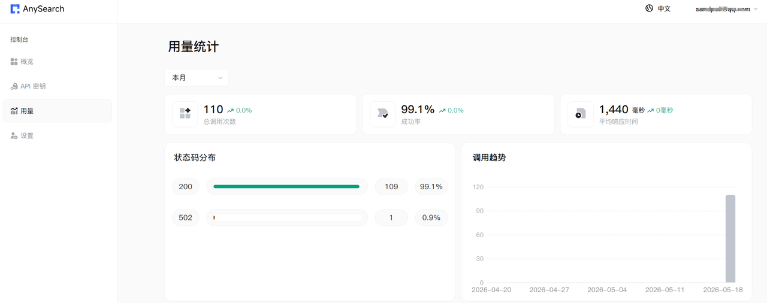Viewport: 767px width, 303px height.
Task: Click the 502 status progress bar
Action: [286, 217]
